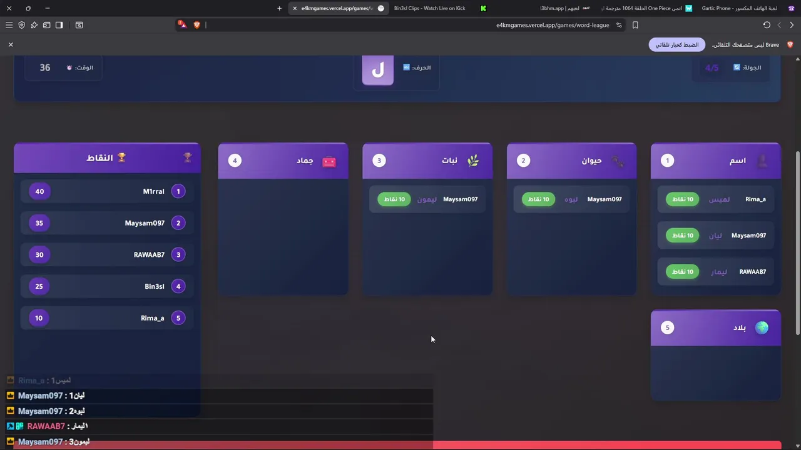Select M1rral in the scoreboard
Image resolution: width=801 pixels, height=450 pixels.
(107, 191)
